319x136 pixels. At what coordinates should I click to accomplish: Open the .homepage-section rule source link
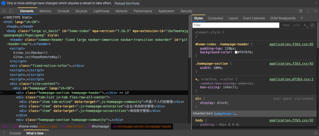(x=291, y=64)
